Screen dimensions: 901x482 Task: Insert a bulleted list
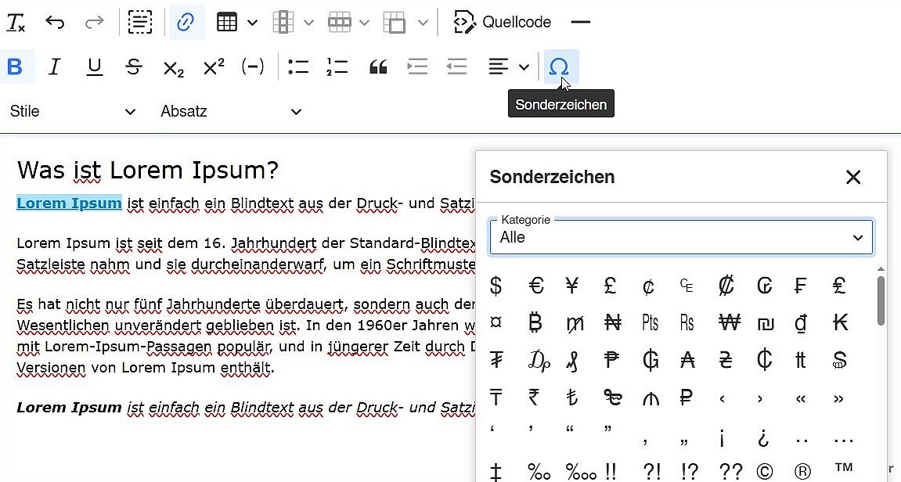click(298, 67)
